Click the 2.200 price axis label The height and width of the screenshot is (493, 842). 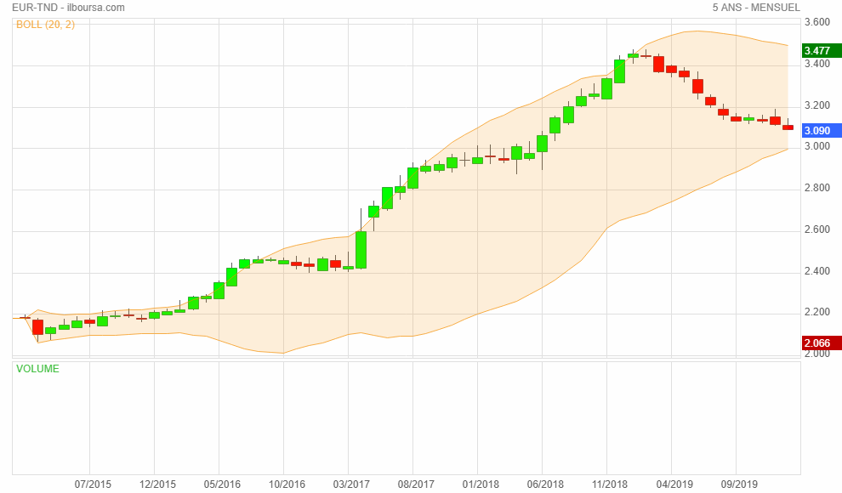click(816, 312)
